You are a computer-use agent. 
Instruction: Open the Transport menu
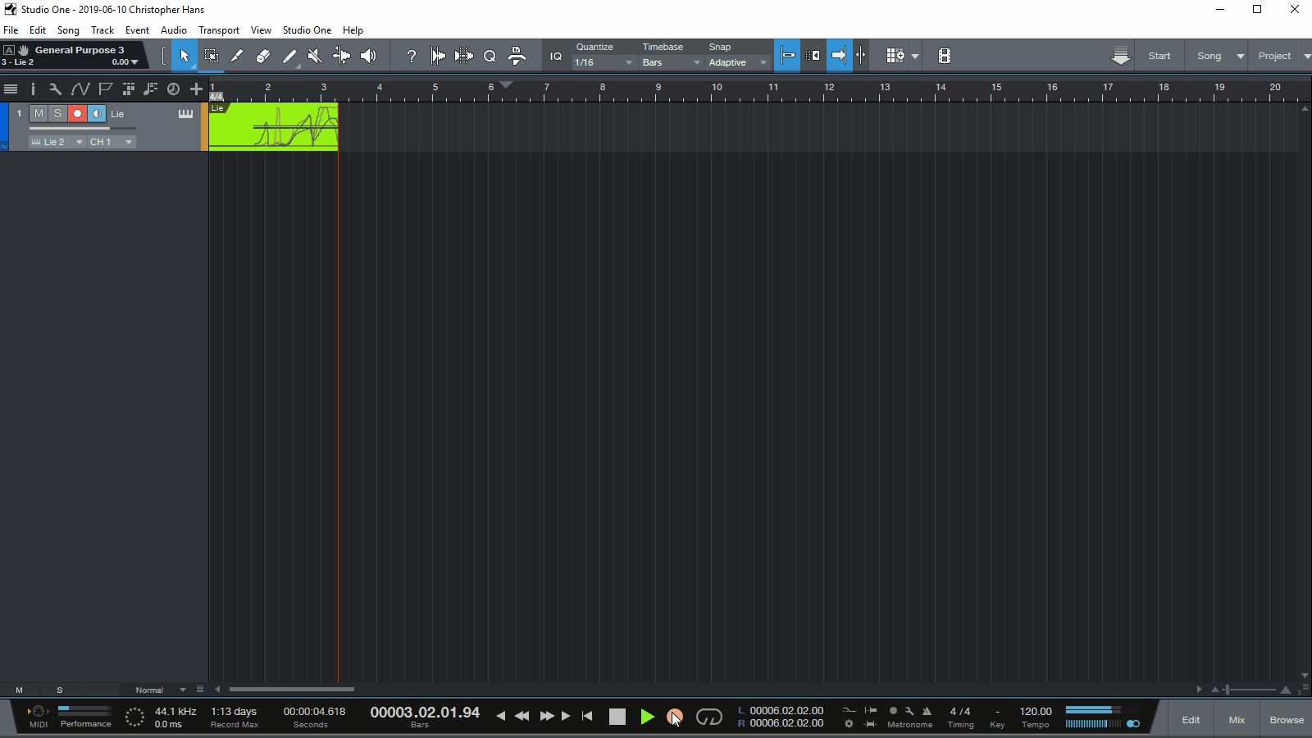pos(219,30)
